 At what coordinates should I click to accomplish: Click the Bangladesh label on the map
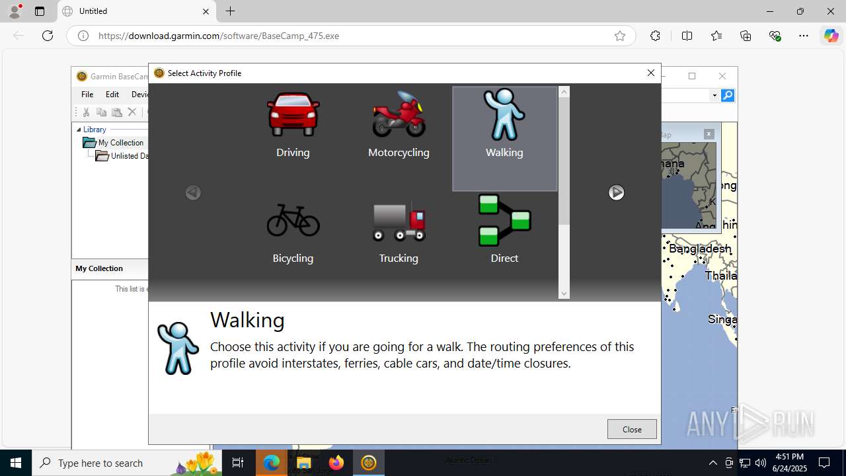700,249
